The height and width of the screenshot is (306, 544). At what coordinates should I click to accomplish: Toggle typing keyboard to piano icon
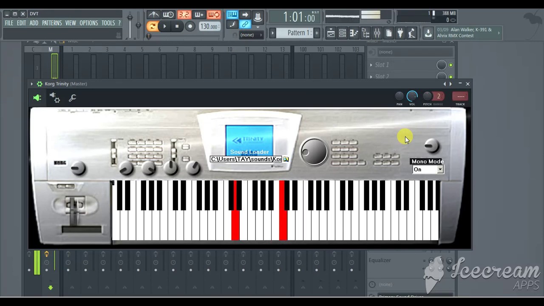232,15
